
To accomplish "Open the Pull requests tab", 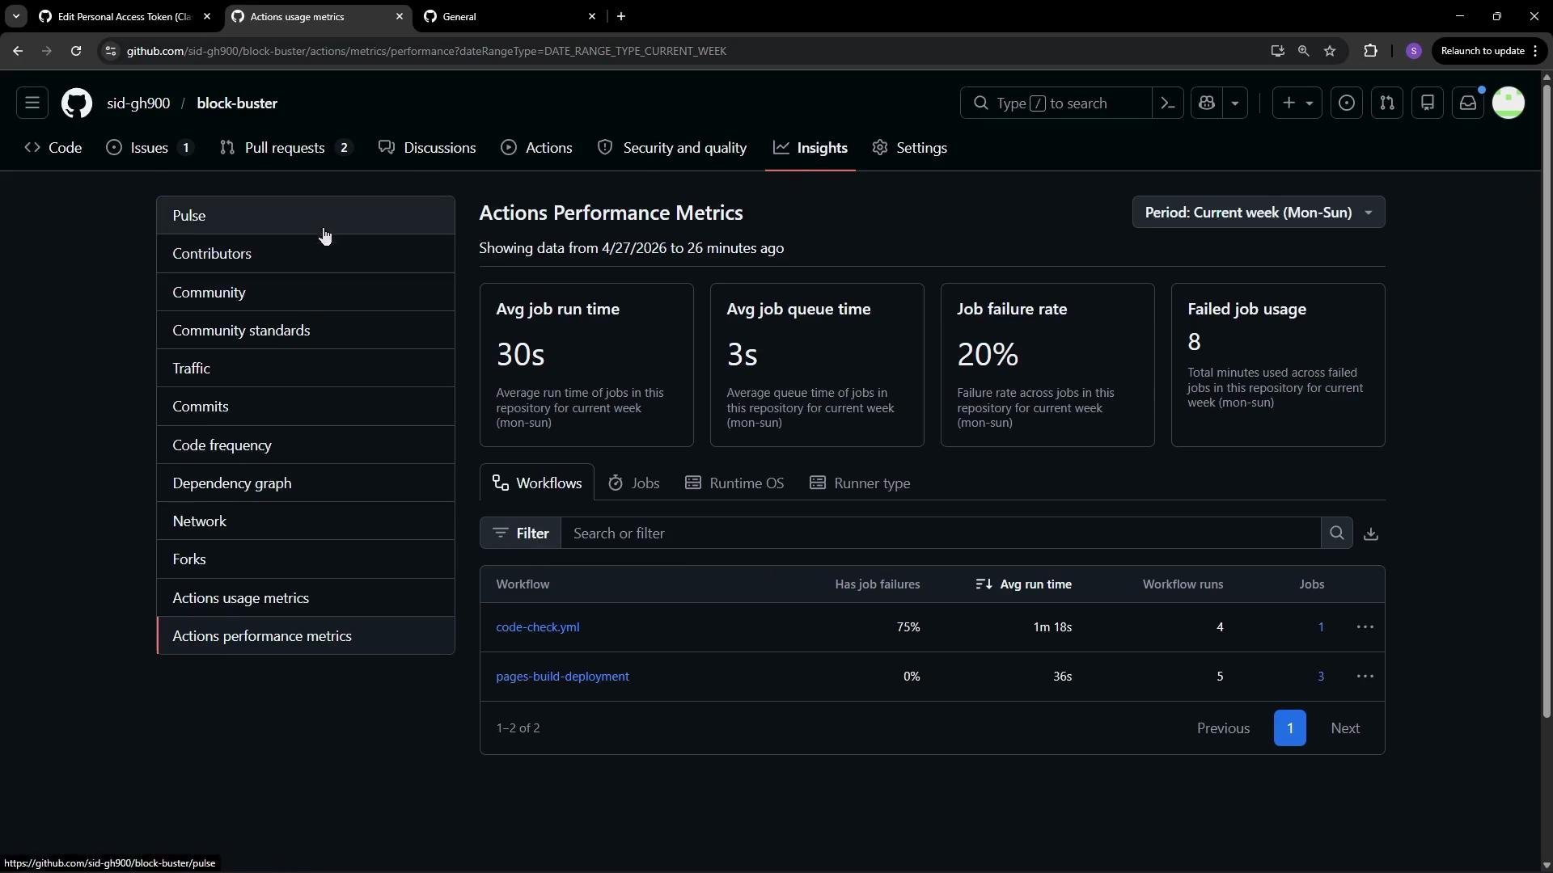I will click(286, 148).
